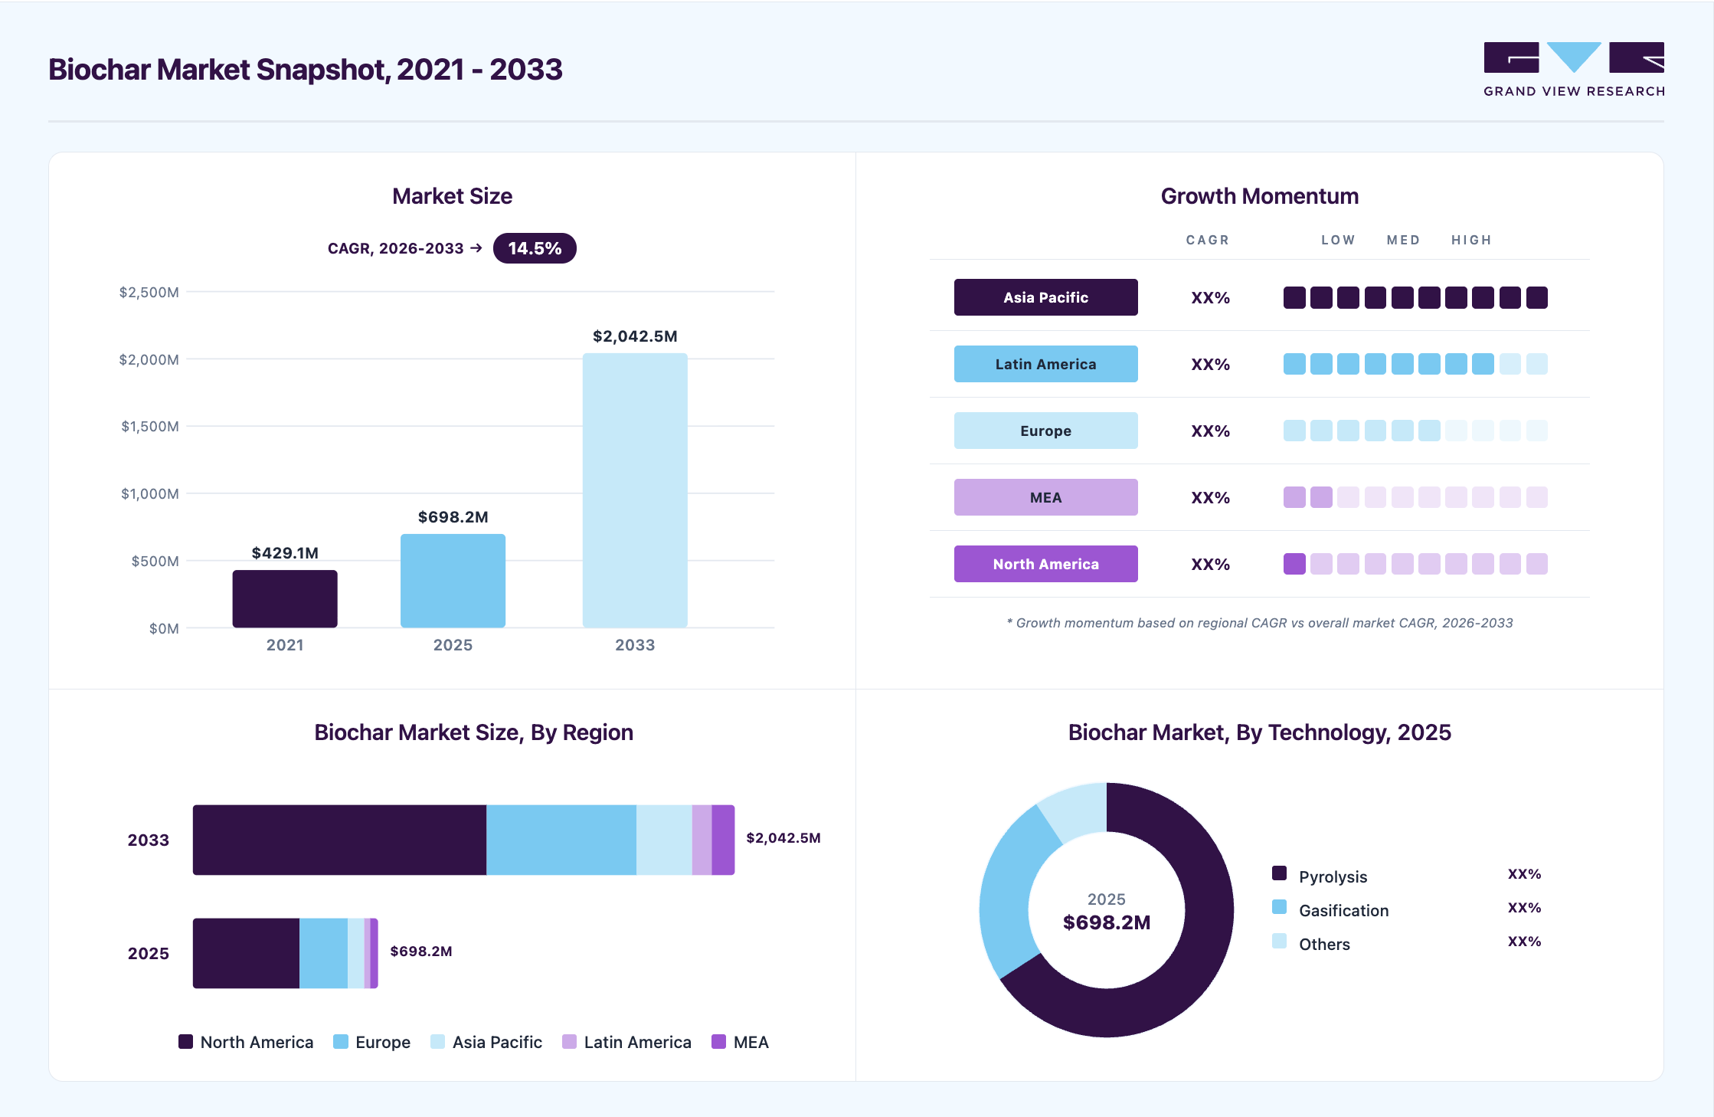Click the XX% CAGR value for Europe

pos(1210,431)
